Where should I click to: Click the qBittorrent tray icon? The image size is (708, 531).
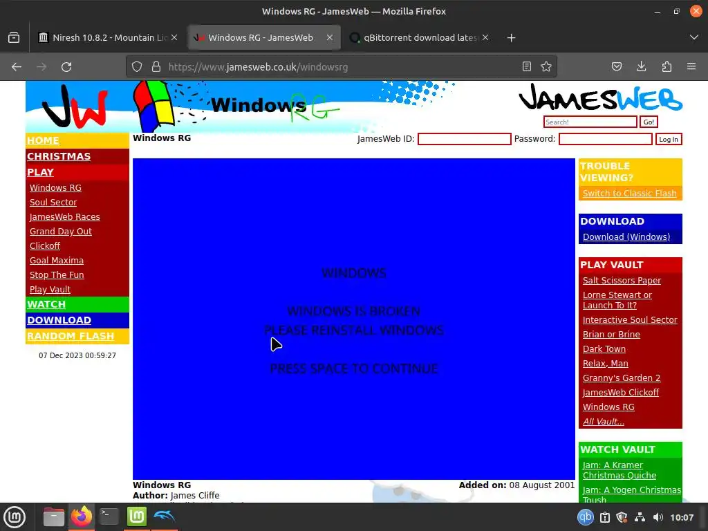coord(586,517)
